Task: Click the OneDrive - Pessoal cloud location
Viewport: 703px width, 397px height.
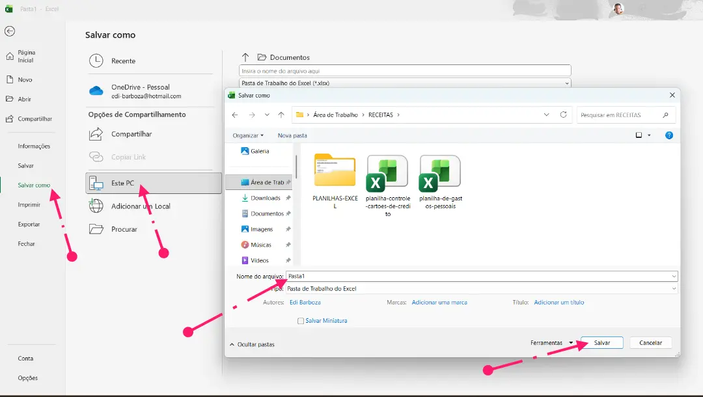Action: tap(140, 91)
